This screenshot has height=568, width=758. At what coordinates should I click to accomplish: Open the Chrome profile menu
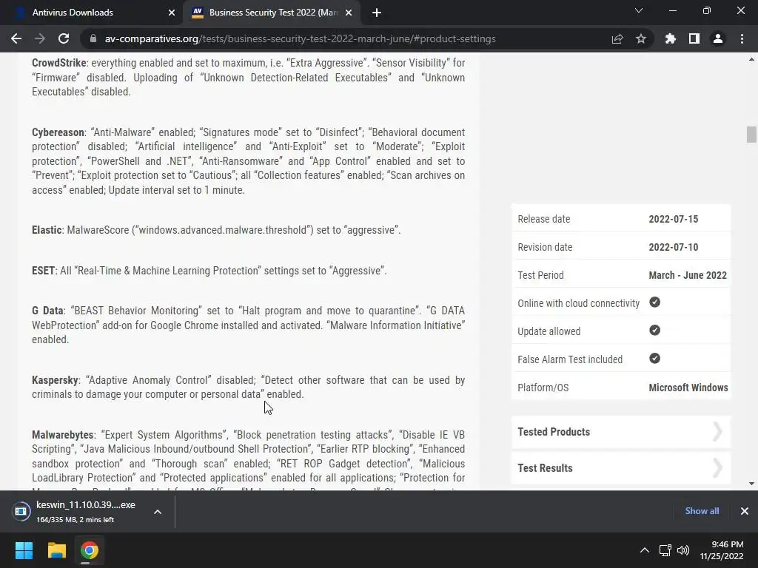[718, 38]
